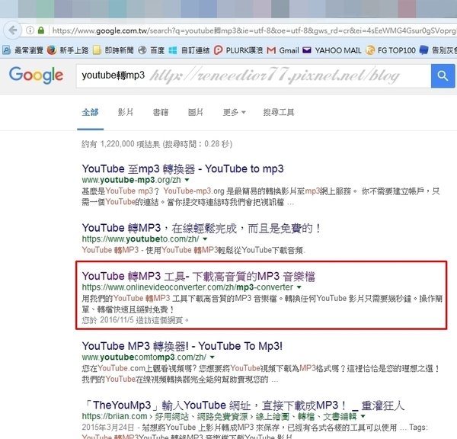
Task: Expand arrow beside onlinevideoconverter.com URL
Action: (299, 287)
